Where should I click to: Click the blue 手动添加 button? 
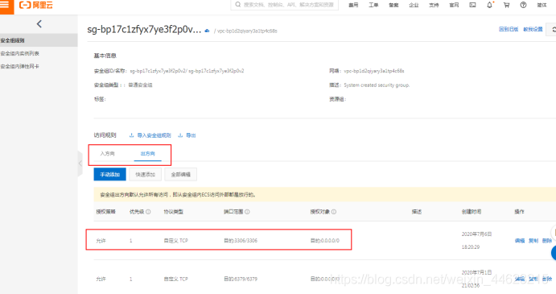point(109,174)
